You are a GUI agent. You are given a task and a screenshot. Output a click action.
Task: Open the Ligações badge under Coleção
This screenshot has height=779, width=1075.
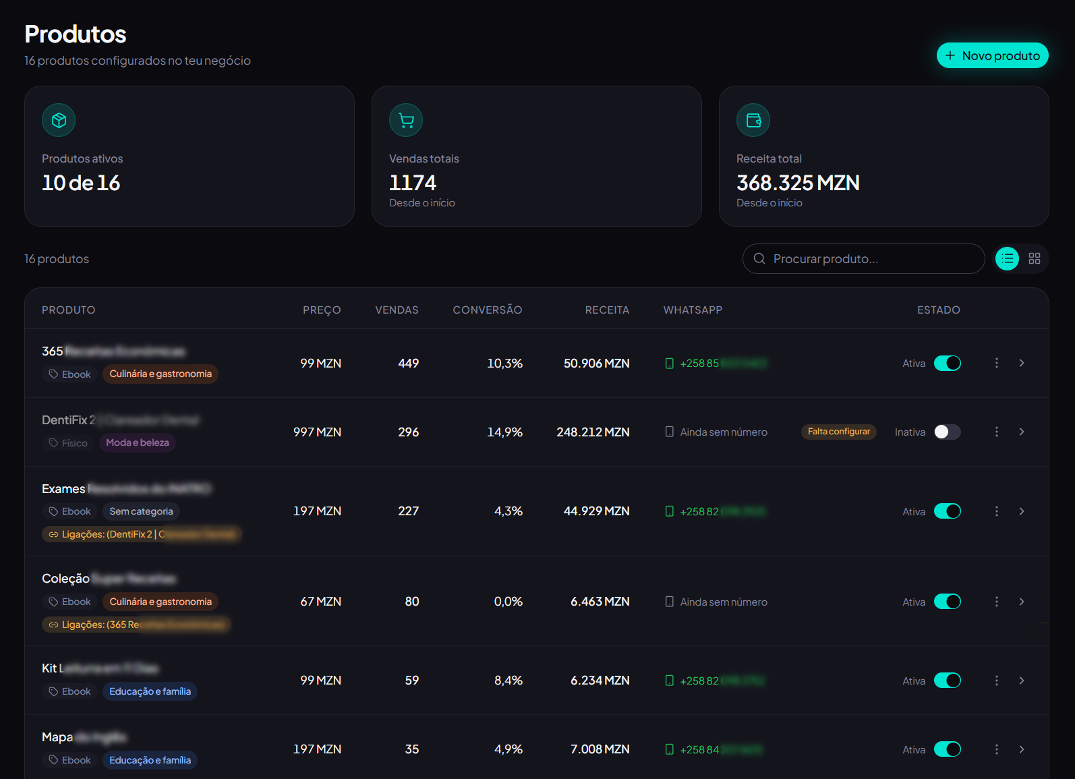pos(136,625)
